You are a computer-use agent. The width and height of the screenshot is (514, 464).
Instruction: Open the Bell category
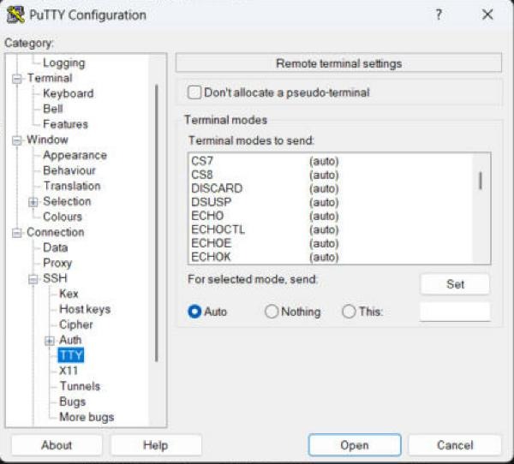click(53, 109)
